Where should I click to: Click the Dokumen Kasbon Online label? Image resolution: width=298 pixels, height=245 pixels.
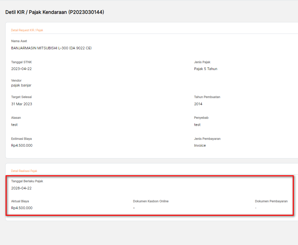click(x=150, y=201)
